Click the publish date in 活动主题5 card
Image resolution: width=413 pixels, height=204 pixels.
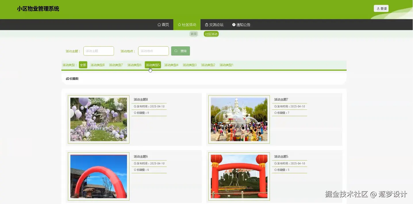click(298, 163)
